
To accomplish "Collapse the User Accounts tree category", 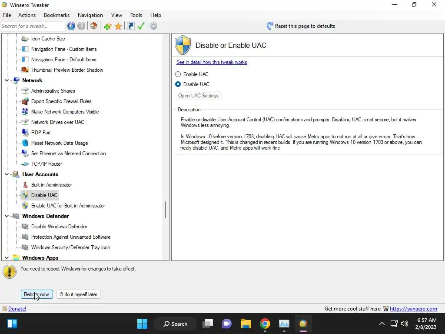I will [x=7, y=174].
